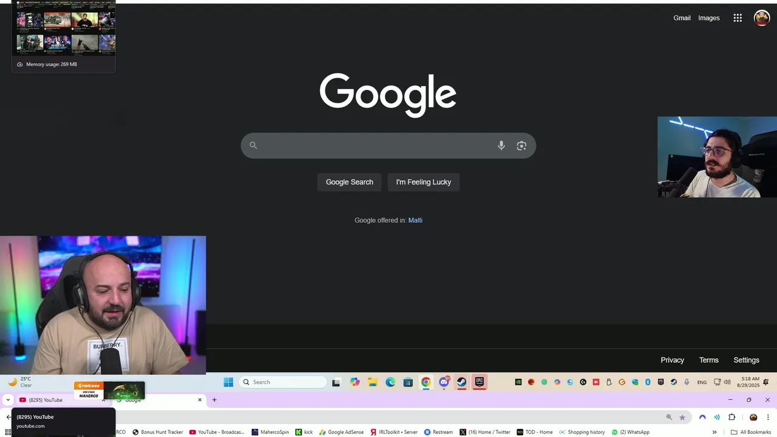The height and width of the screenshot is (437, 777).
Task: Switch Google language to Malti
Action: point(415,220)
